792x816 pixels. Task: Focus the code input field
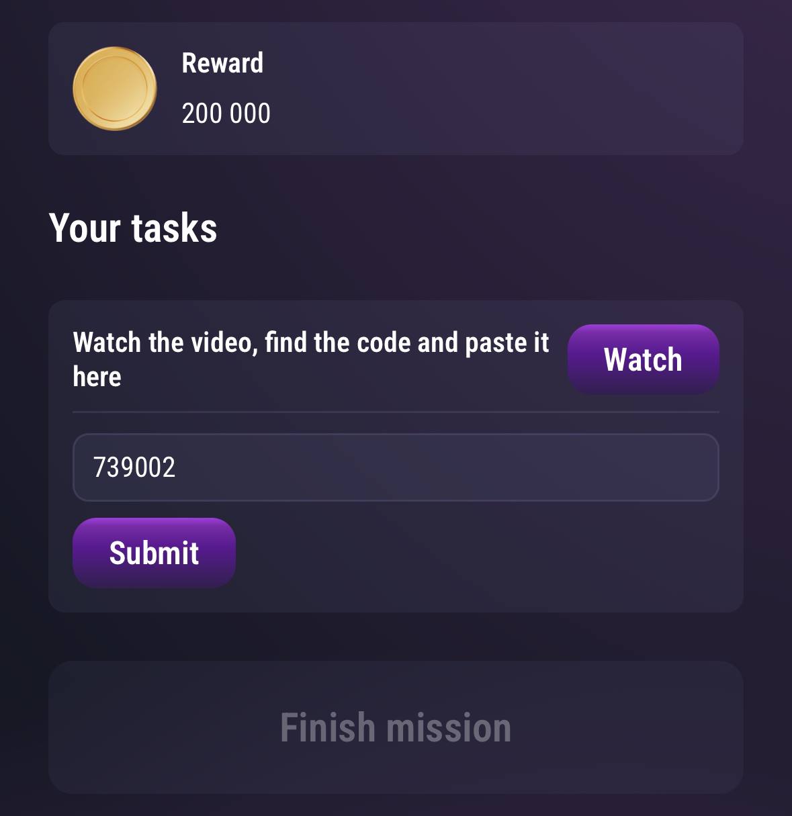pos(396,467)
